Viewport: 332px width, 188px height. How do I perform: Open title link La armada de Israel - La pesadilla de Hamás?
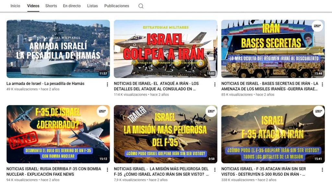45,84
